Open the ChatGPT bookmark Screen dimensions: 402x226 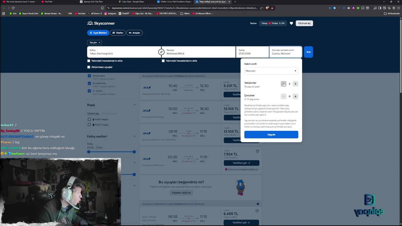(x=124, y=13)
